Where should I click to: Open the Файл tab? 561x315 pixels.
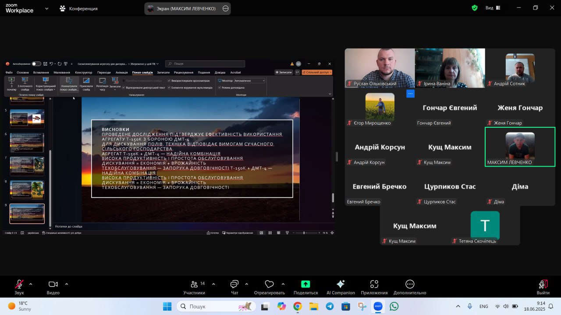[9, 73]
